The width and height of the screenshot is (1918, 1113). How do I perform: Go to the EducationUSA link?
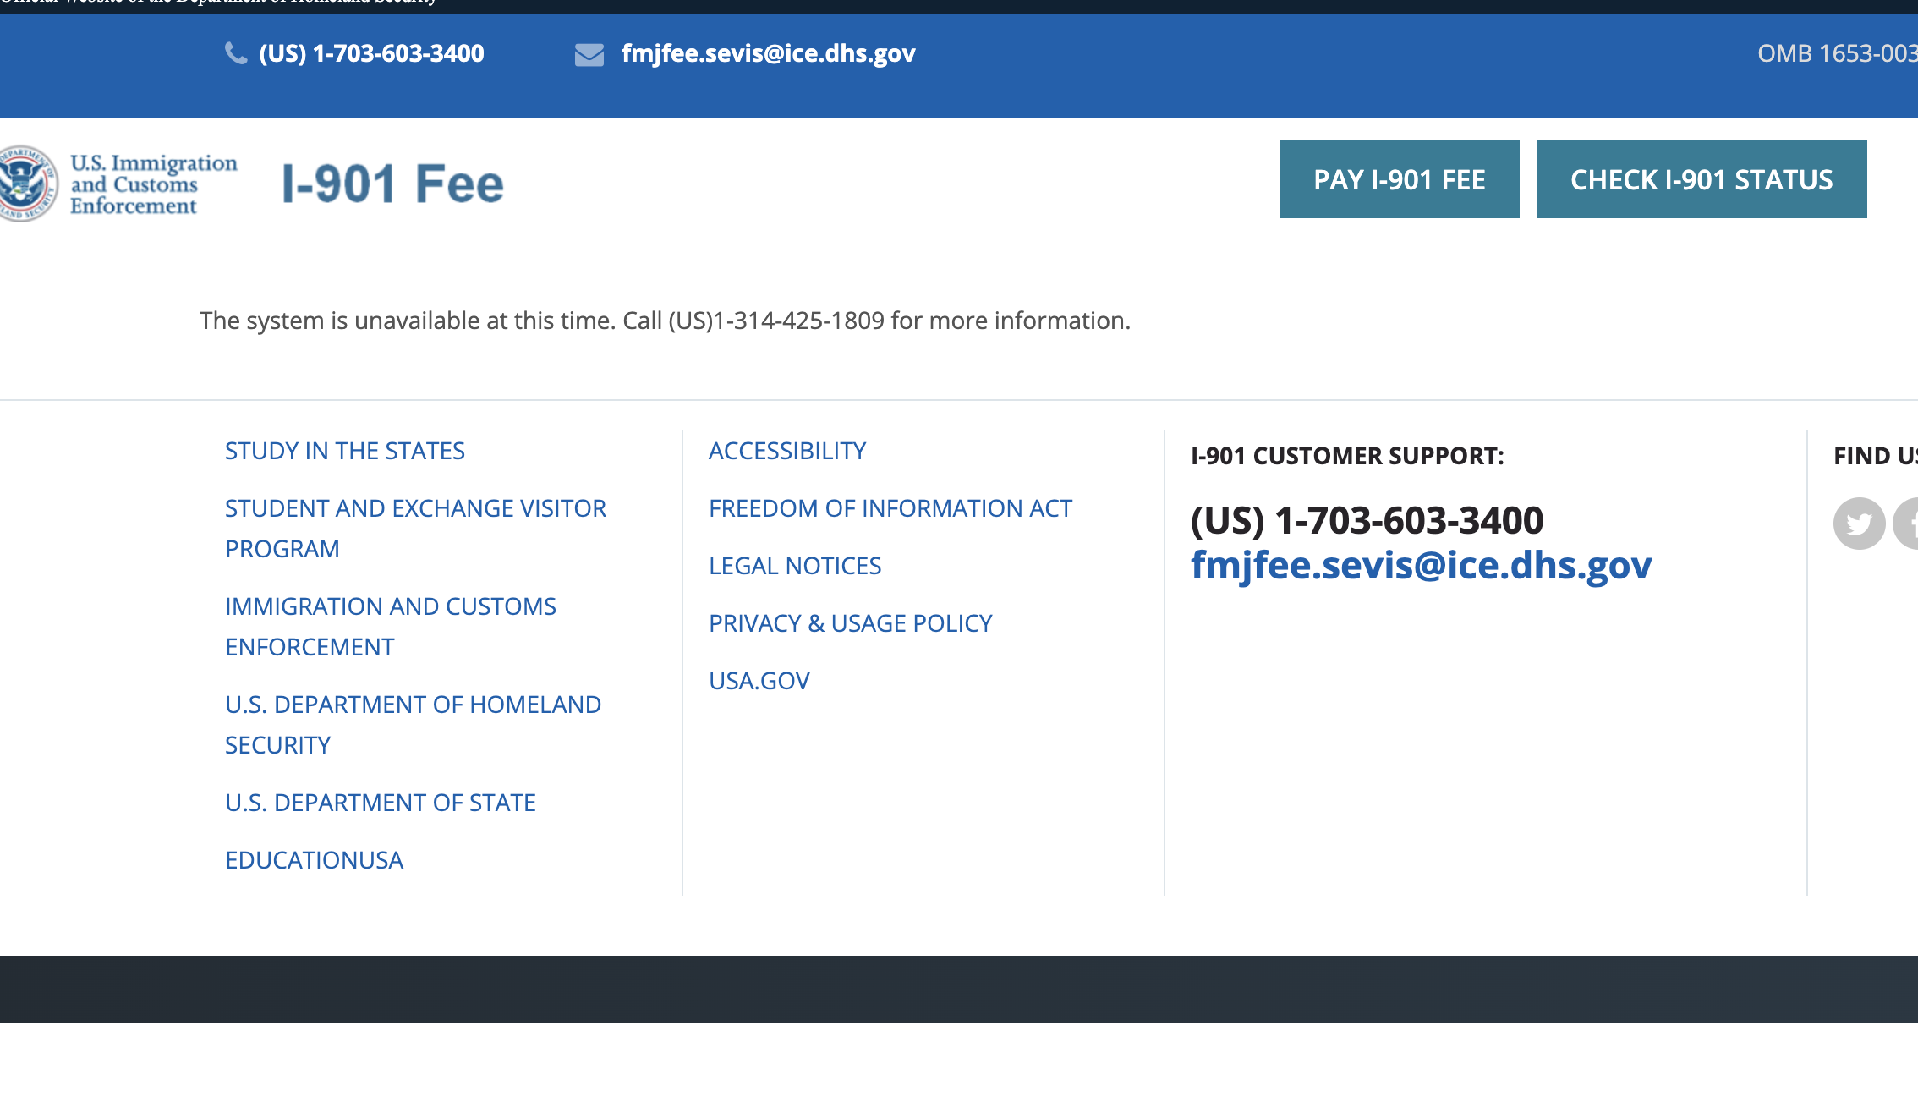pyautogui.click(x=314, y=860)
